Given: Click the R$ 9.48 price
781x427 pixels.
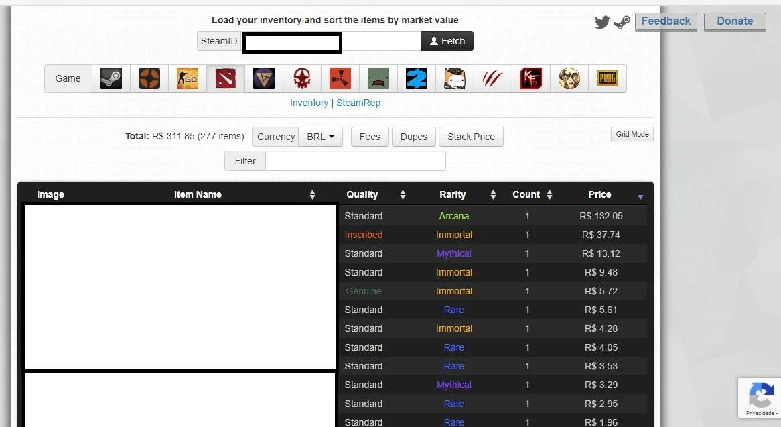Looking at the screenshot, I should pyautogui.click(x=601, y=273).
